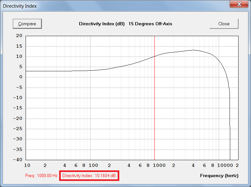Click the 'Directivity Index' window title bar text
The width and height of the screenshot is (251, 187).
coord(20,6)
